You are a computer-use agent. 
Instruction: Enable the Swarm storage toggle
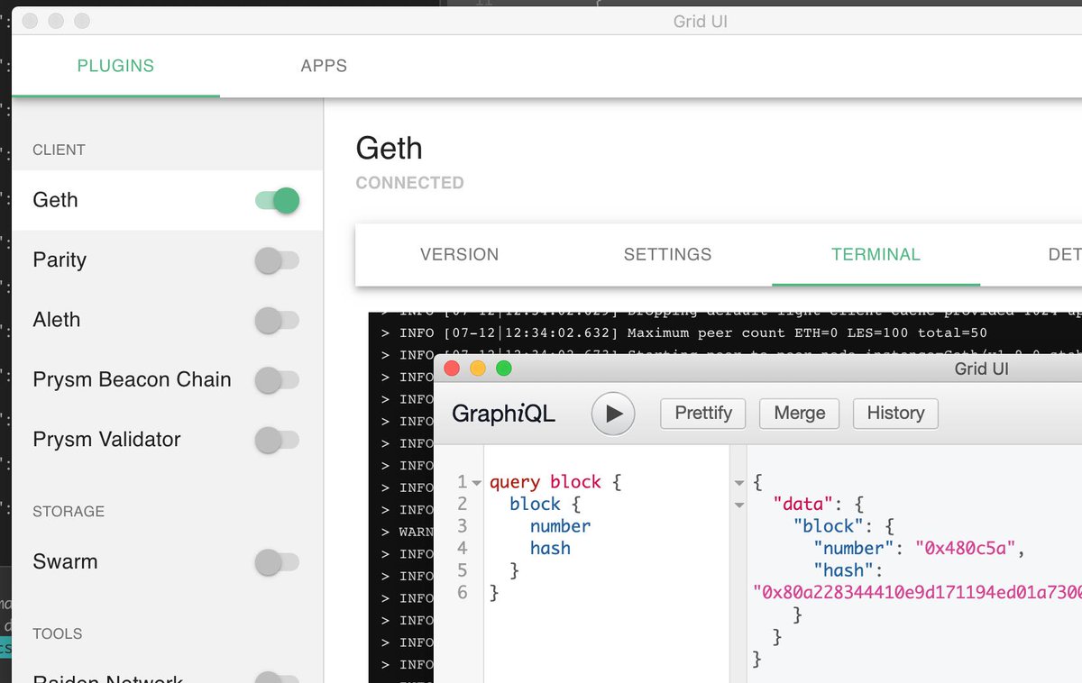278,562
